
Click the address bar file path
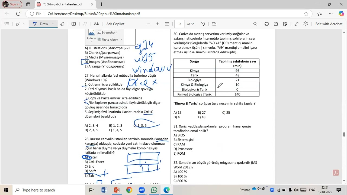(x=94, y=14)
